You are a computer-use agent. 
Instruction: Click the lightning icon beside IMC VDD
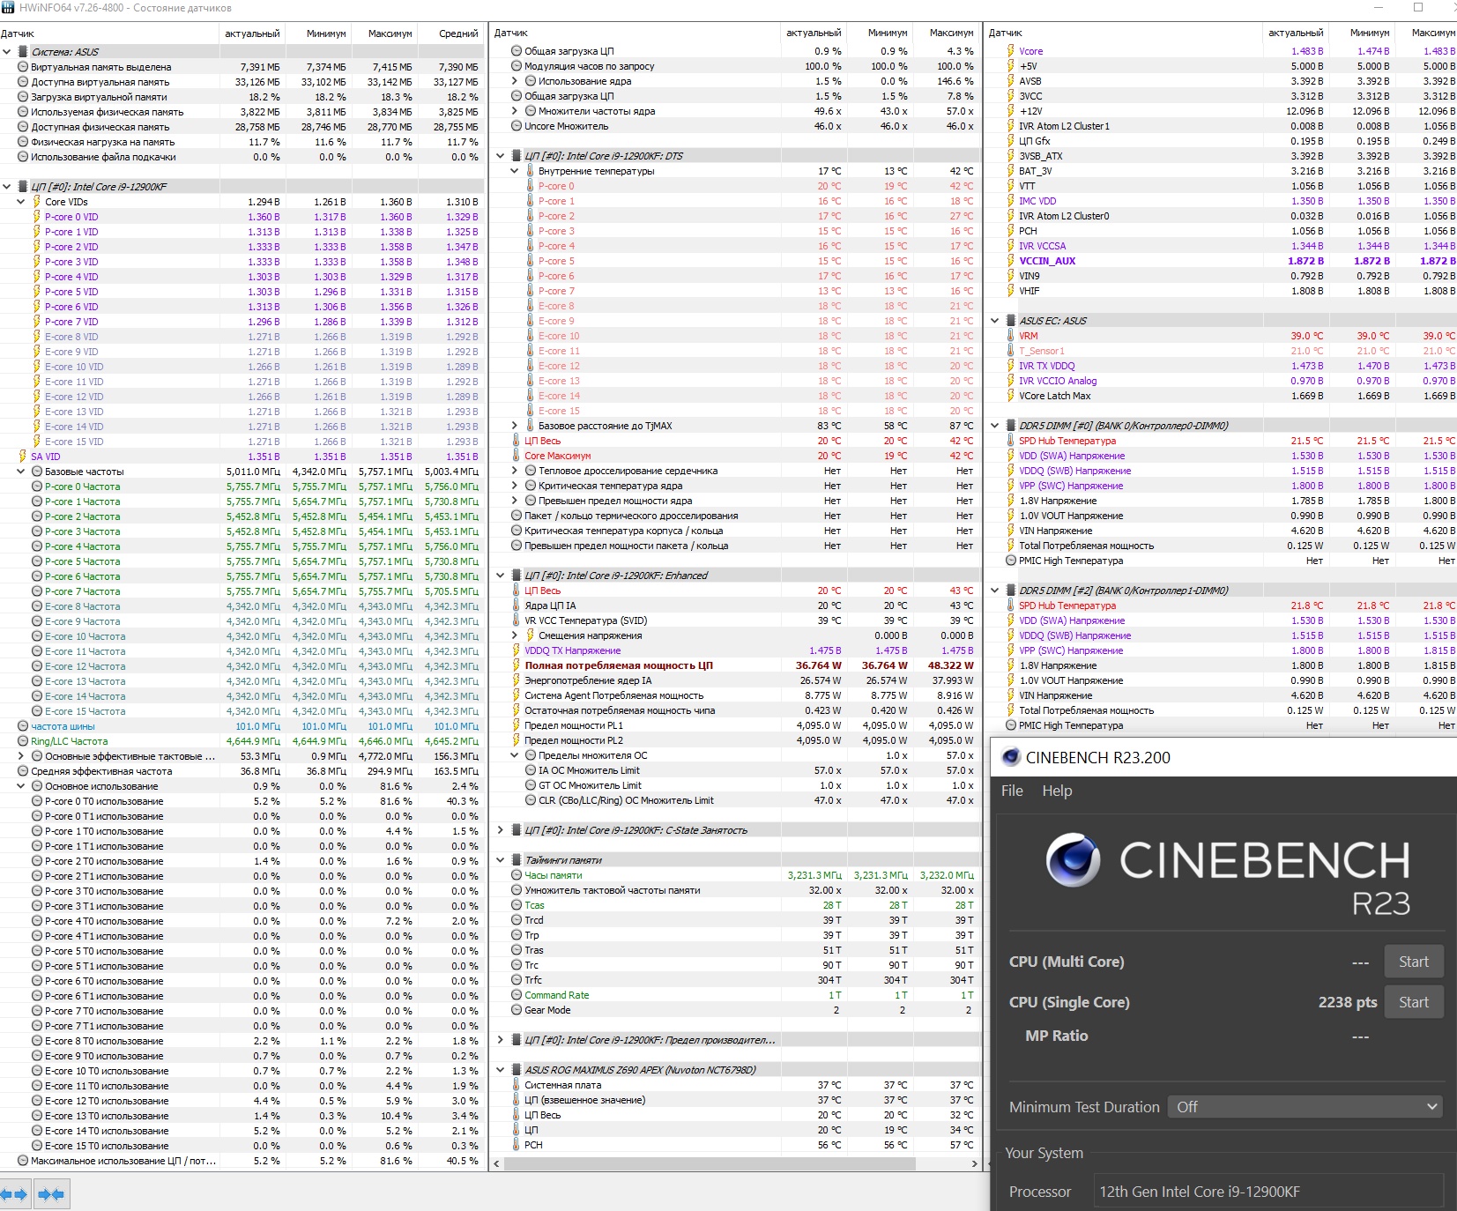(x=1010, y=201)
